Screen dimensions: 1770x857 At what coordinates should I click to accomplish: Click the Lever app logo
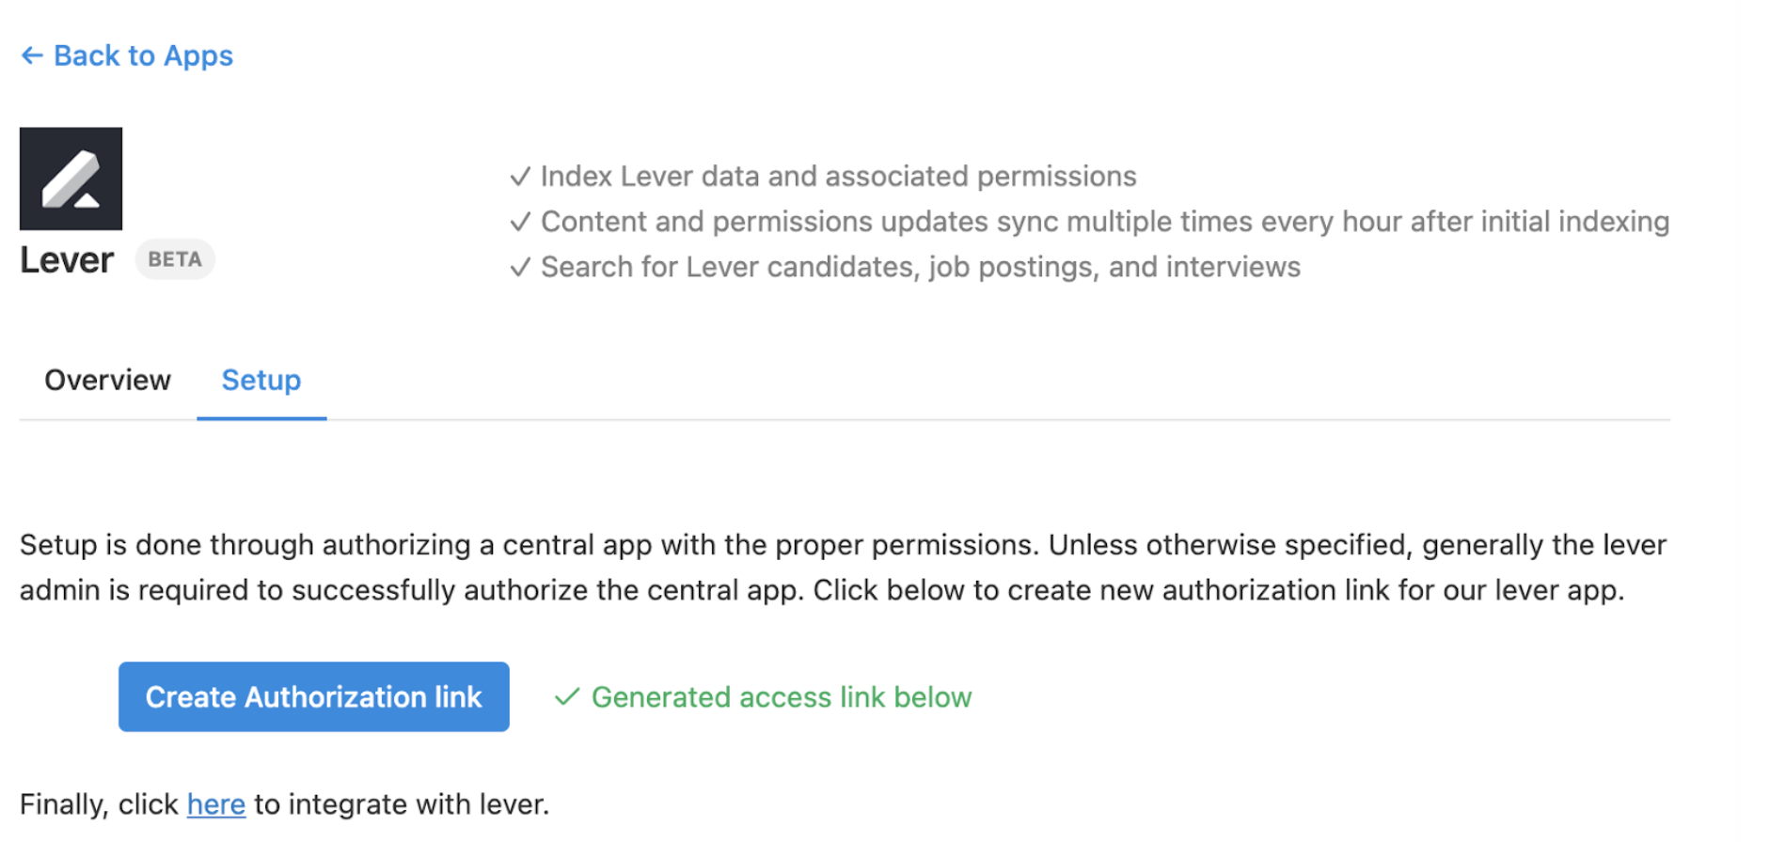71,179
